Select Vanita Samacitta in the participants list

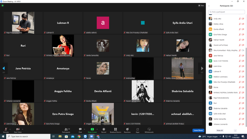click(x=227, y=119)
